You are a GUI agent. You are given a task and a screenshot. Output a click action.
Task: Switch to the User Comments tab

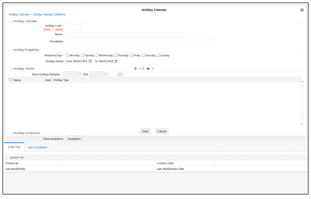click(x=37, y=147)
